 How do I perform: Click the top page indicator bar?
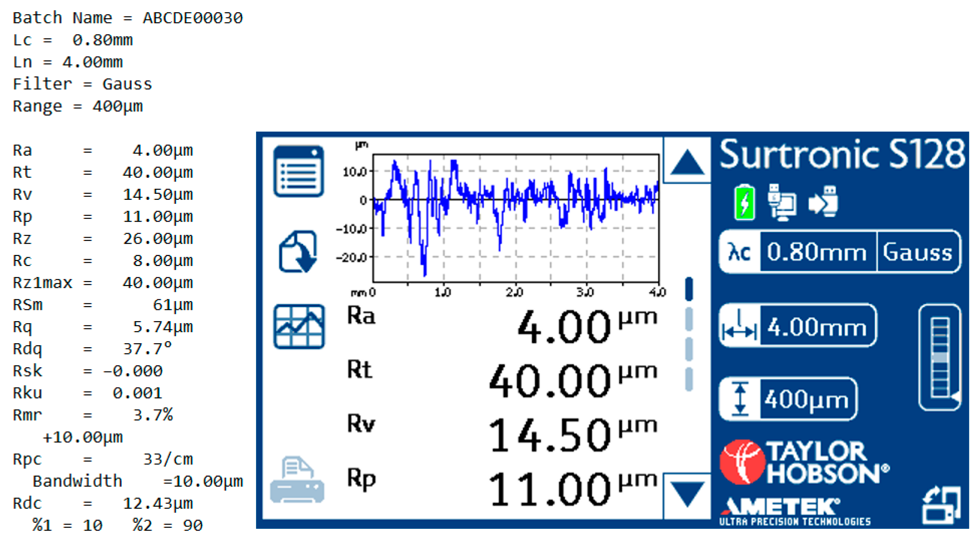[x=689, y=289]
